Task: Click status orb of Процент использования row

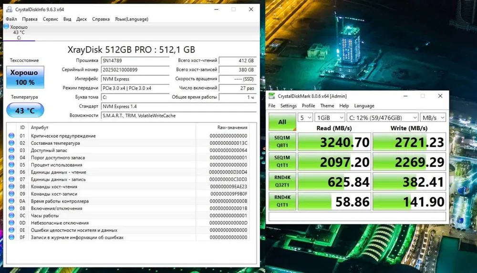Action: click(x=11, y=165)
